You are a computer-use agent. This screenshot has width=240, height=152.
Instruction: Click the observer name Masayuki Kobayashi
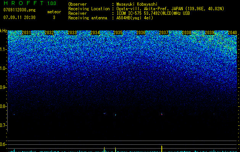[x=137, y=4]
